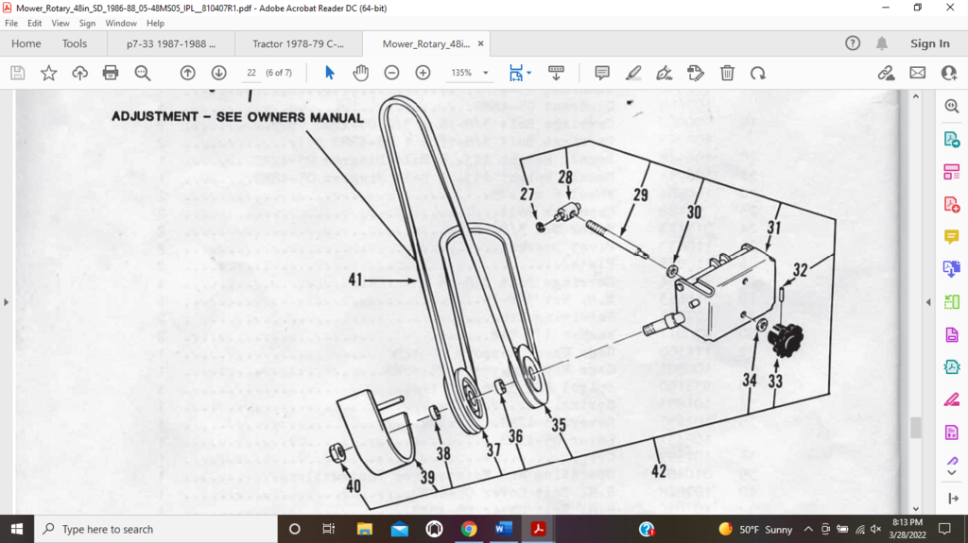Open File Explorer from the taskbar
The image size is (968, 543).
(x=364, y=529)
